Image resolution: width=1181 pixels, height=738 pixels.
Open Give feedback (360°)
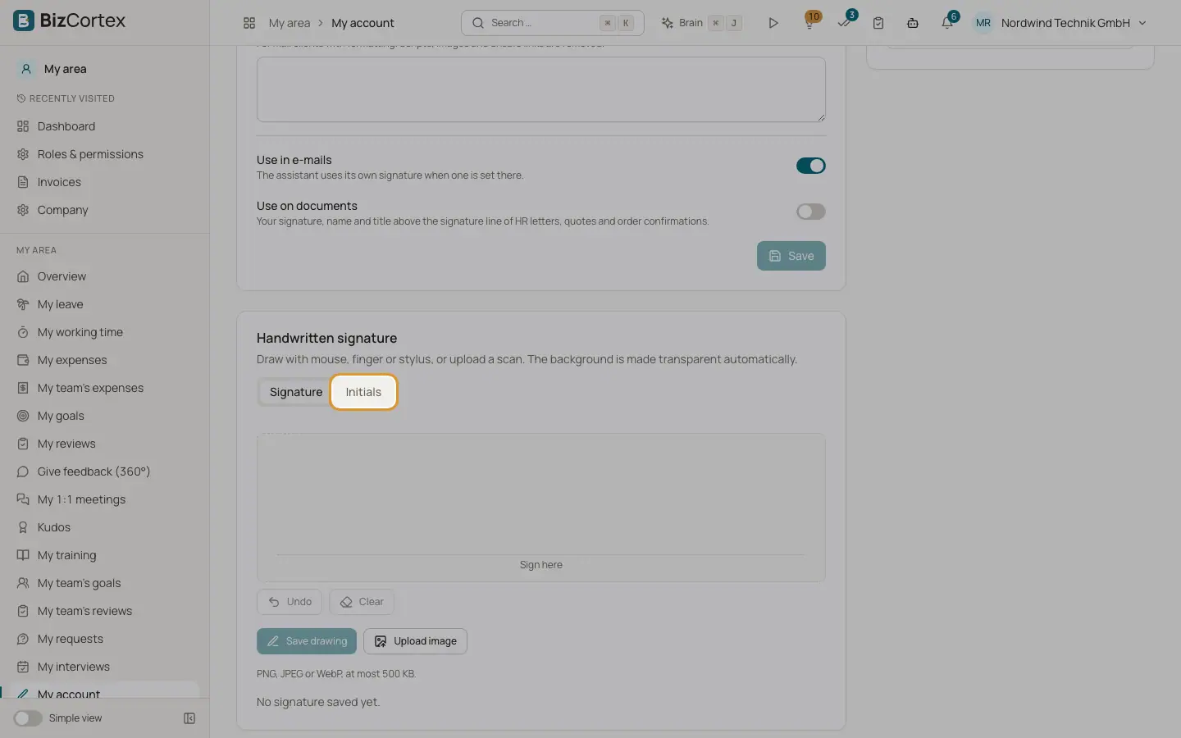(105, 471)
